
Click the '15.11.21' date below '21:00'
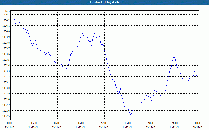[174, 127]
